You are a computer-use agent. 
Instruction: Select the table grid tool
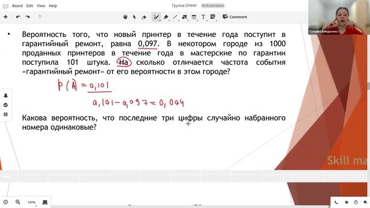[x=194, y=17]
